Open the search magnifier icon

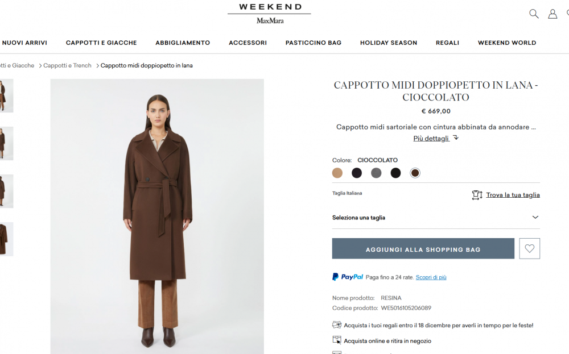click(534, 14)
